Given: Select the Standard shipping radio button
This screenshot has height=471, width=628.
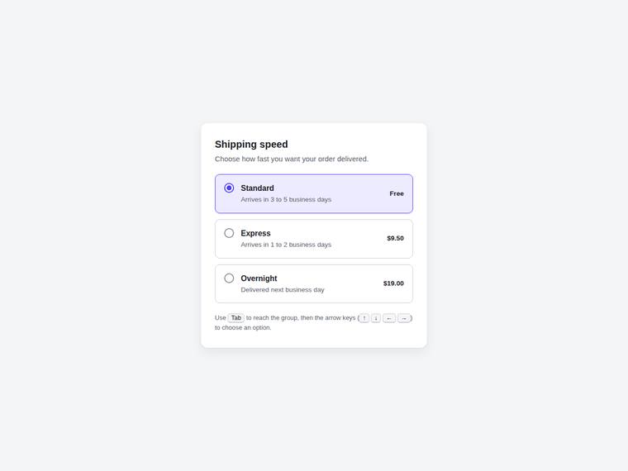Looking at the screenshot, I should pos(229,188).
